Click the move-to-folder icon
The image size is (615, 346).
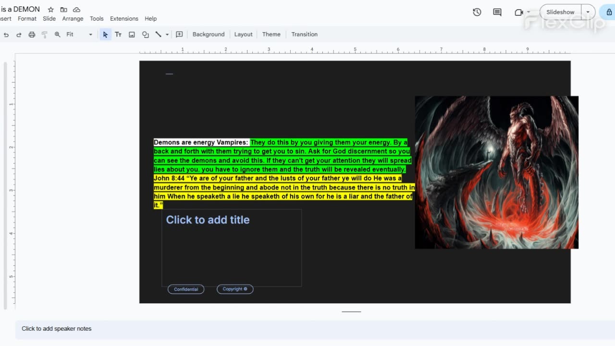coord(63,10)
